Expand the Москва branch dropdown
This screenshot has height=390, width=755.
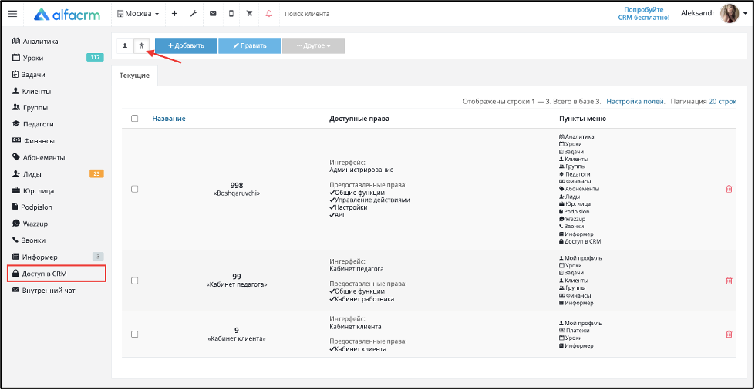pyautogui.click(x=138, y=14)
